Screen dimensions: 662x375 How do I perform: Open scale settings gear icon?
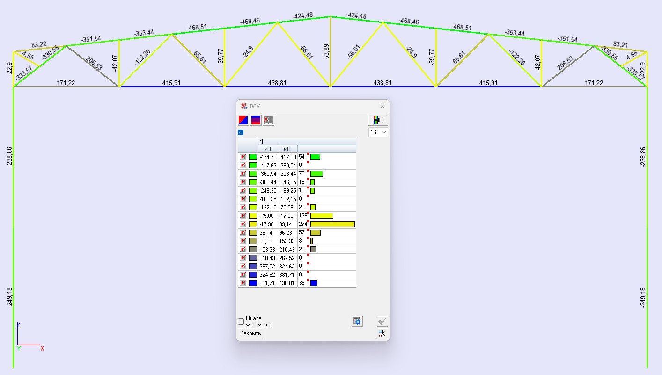(x=357, y=321)
